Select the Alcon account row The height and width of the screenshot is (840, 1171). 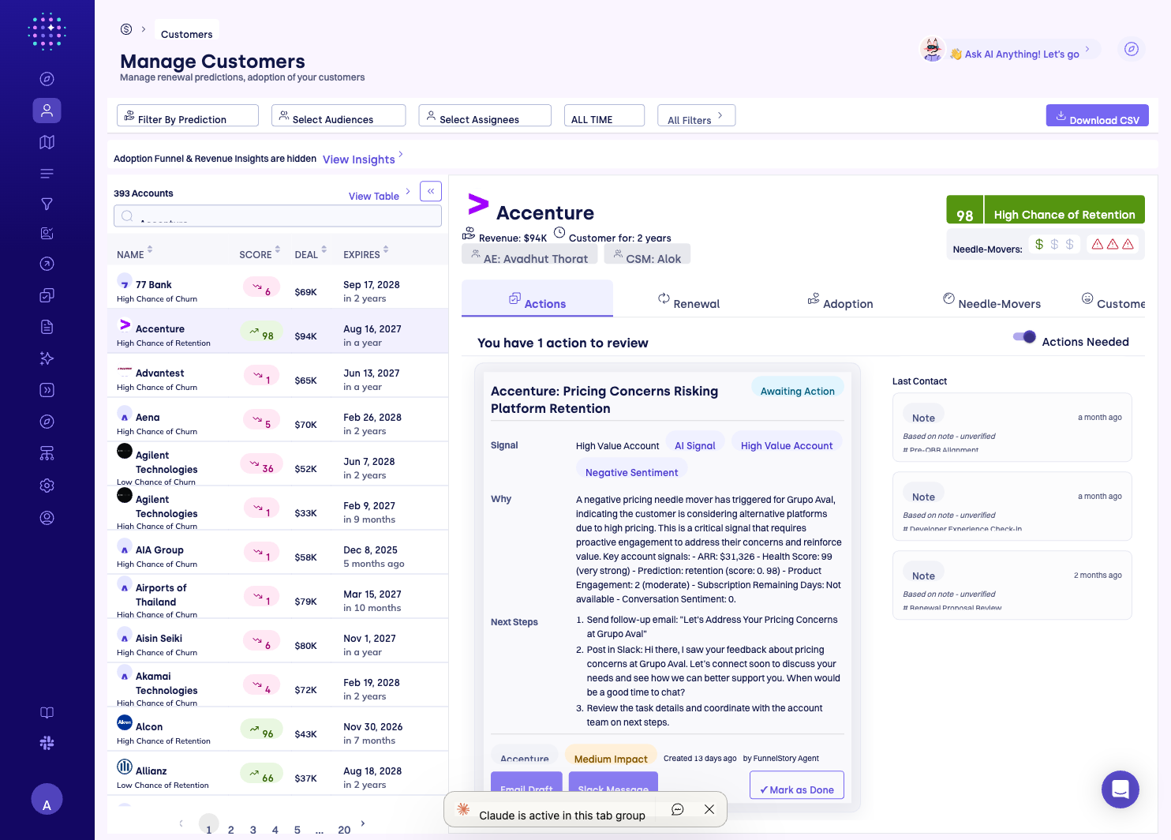[278, 729]
